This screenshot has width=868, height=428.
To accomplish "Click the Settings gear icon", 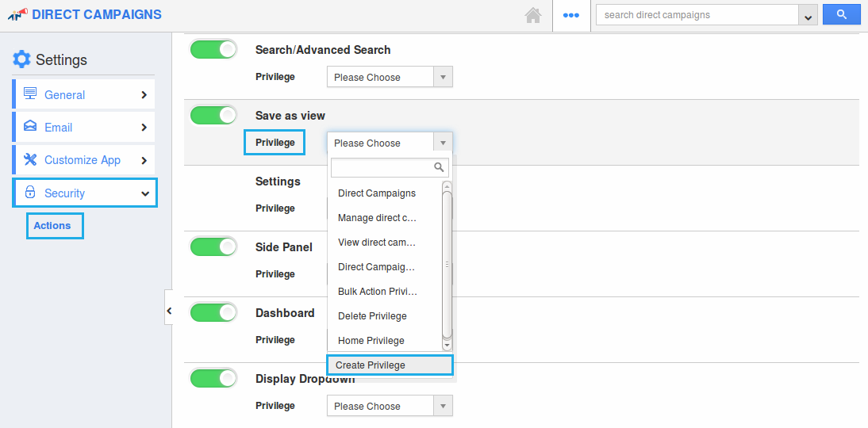I will [21, 59].
